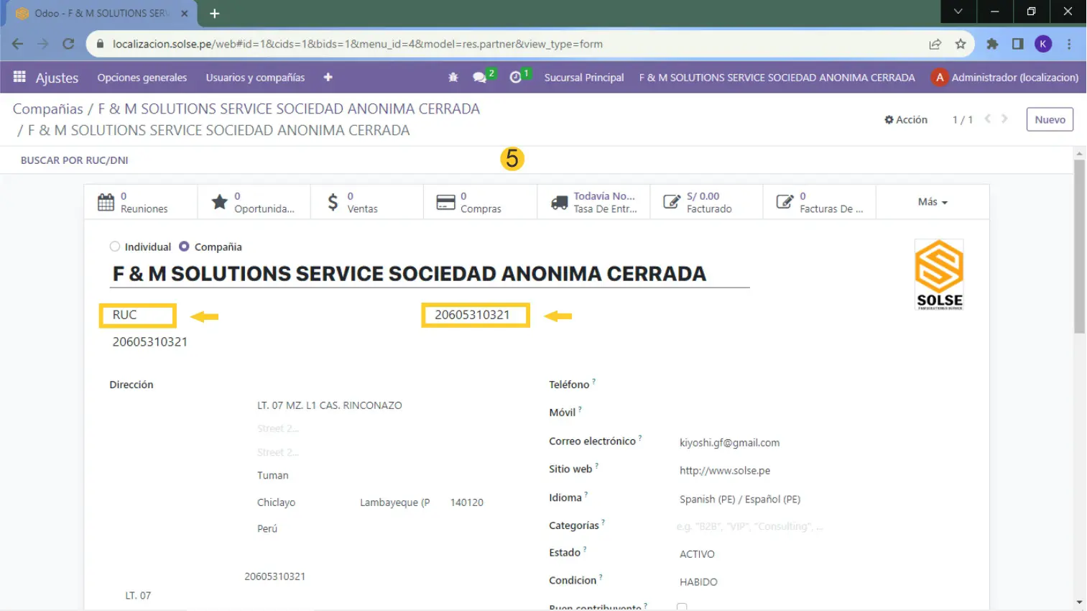Viewport: 1087px width, 611px height.
Task: Go to previous record arrow
Action: (988, 119)
